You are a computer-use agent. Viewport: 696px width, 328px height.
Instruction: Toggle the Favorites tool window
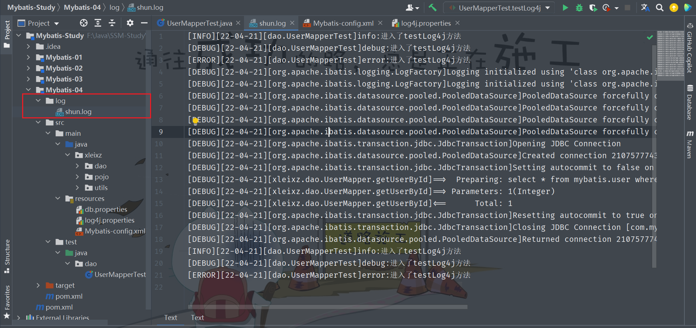click(7, 302)
